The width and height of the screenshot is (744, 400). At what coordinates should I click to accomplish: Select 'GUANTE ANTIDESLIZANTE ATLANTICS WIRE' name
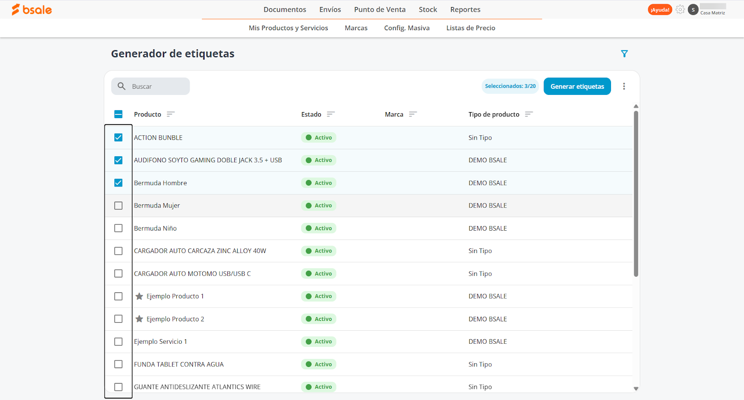[197, 387]
